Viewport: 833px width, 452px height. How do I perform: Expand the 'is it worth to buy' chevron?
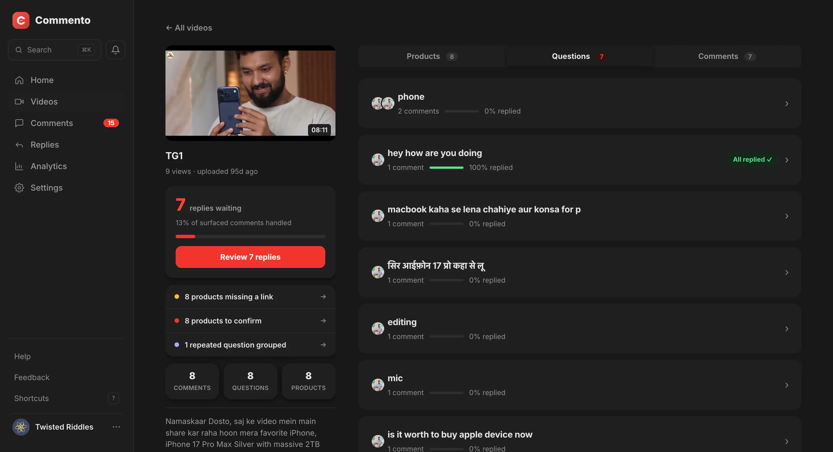(787, 442)
